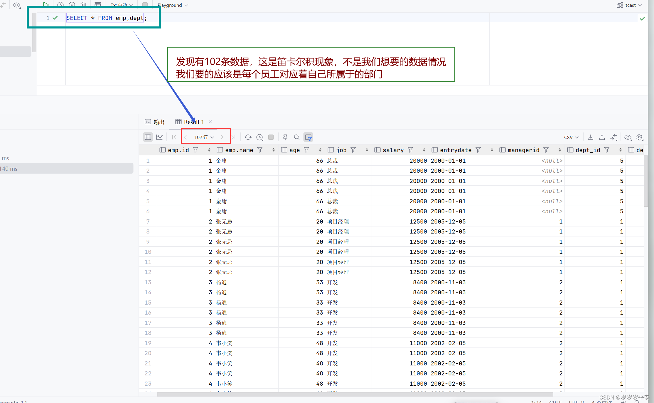Filter the emp.id column
Viewport: 654px width, 403px height.
tap(195, 150)
